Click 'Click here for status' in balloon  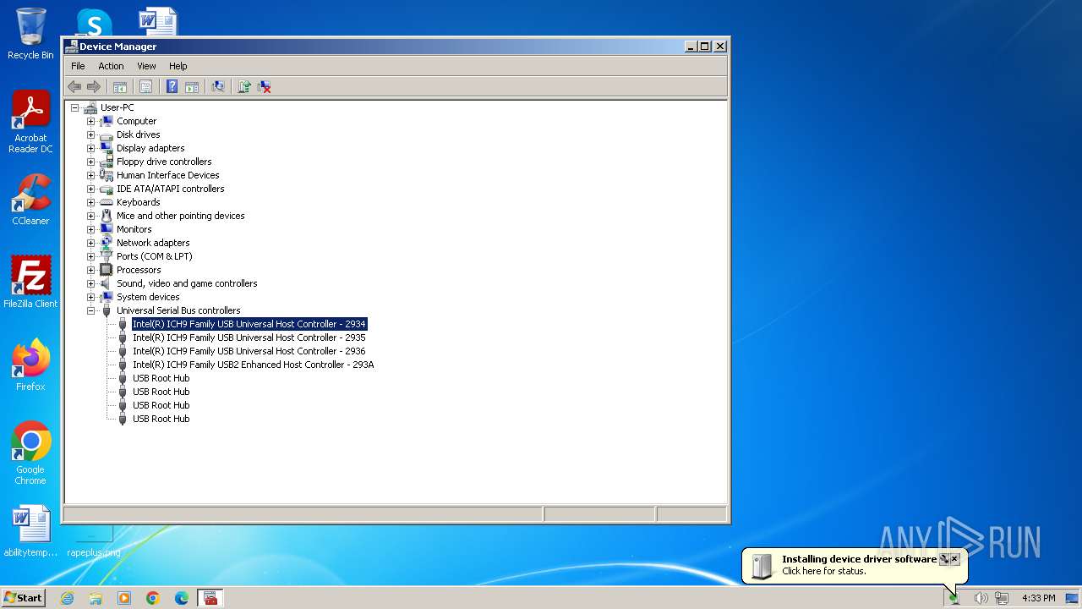click(x=824, y=571)
